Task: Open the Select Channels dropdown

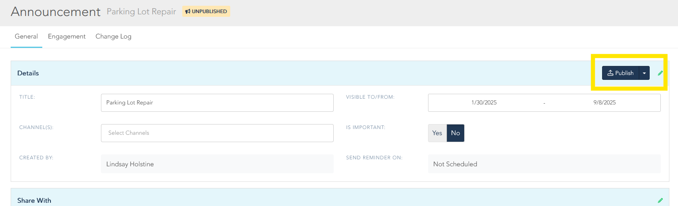Action: pos(217,133)
